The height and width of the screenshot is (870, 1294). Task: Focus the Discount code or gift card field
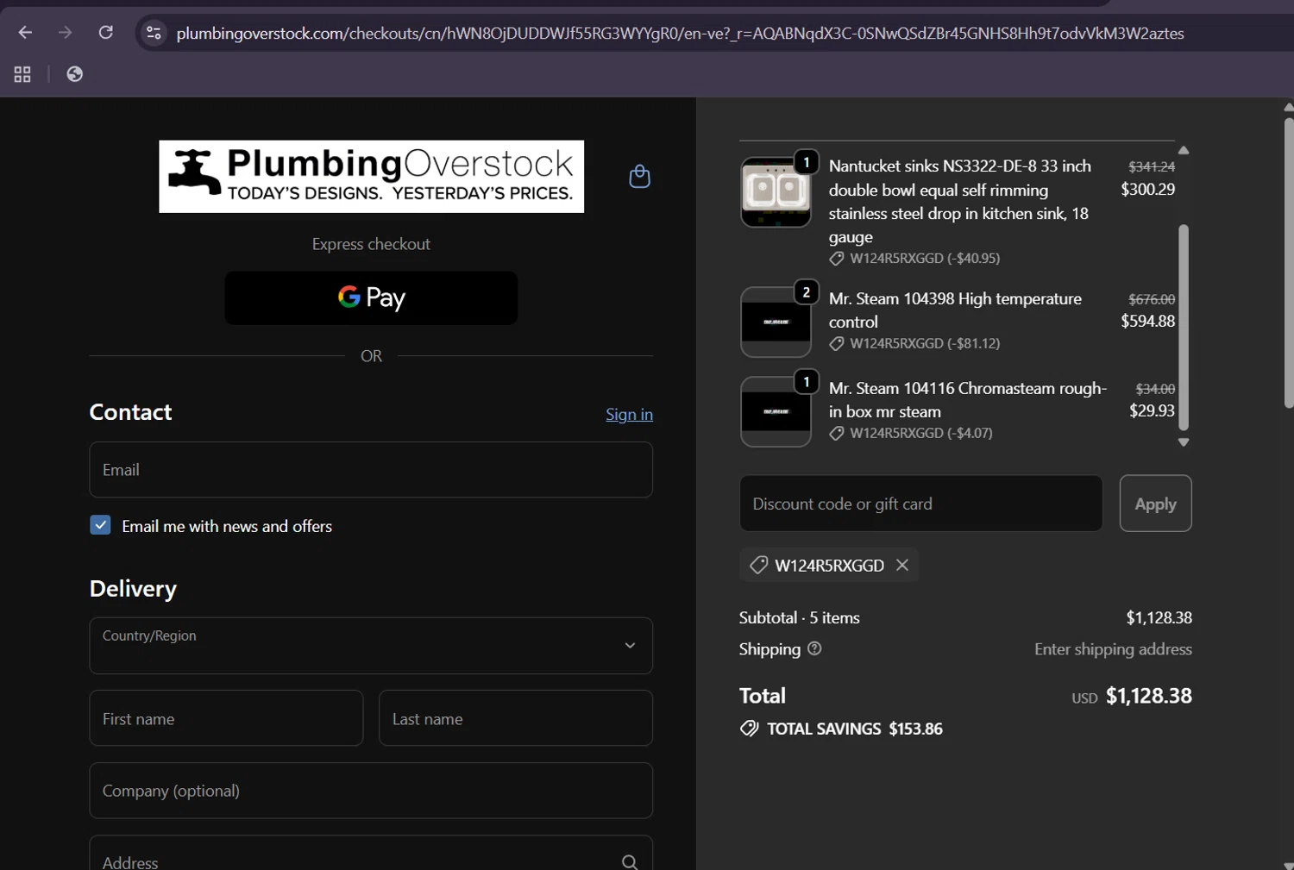tap(920, 504)
